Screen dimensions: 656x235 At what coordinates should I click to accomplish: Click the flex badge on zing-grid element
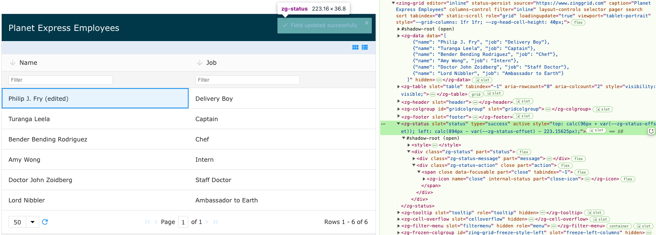coord(578,22)
